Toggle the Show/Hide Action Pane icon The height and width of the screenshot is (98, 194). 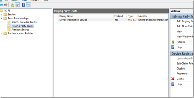pos(29,5)
